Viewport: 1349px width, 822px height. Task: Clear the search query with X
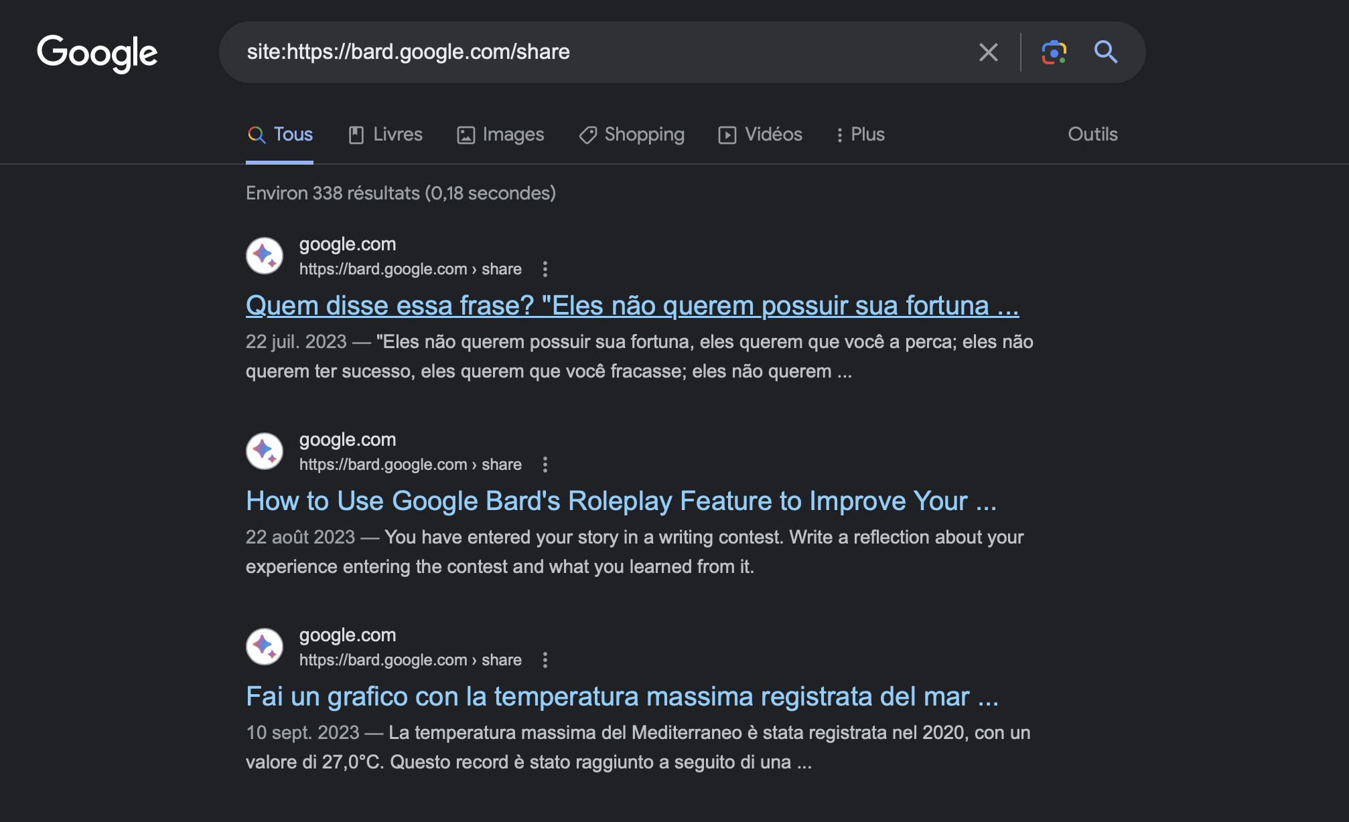[x=988, y=52]
